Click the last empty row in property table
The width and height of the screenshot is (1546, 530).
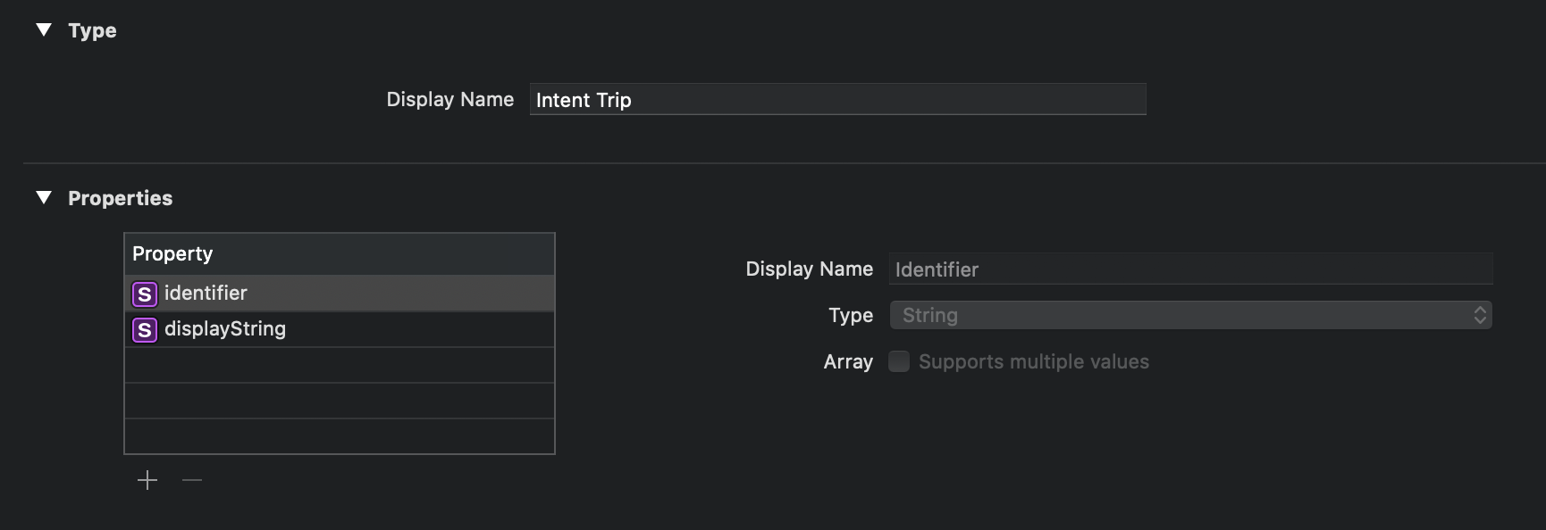(x=340, y=436)
